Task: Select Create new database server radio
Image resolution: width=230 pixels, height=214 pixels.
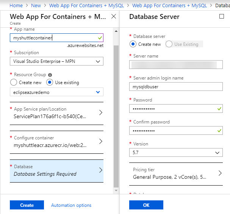Action: (x=133, y=44)
